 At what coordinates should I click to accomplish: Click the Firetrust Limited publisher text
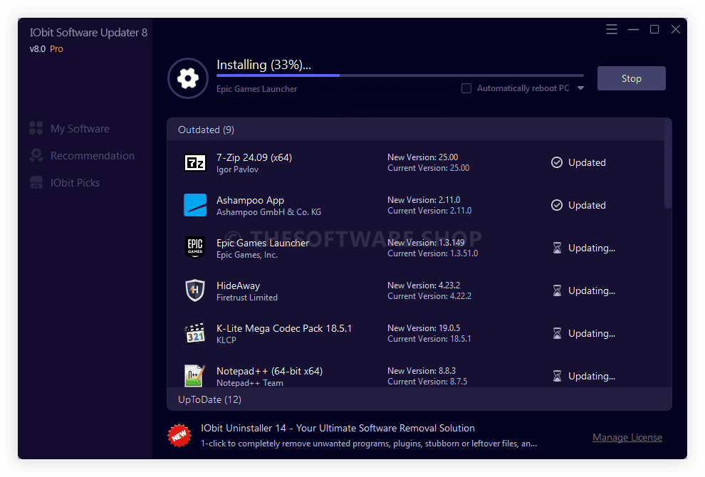pyautogui.click(x=247, y=297)
